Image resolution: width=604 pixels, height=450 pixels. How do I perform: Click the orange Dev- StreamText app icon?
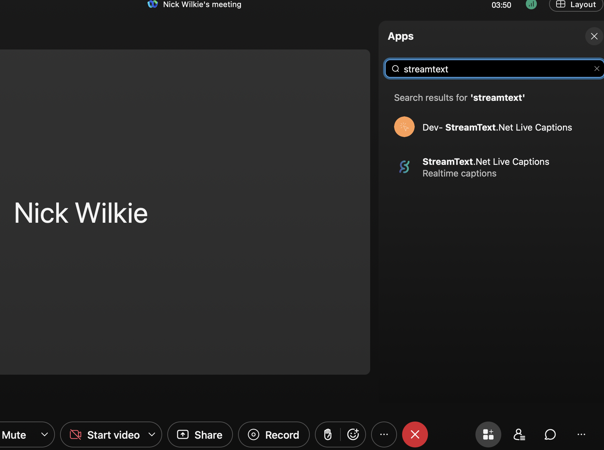click(404, 127)
